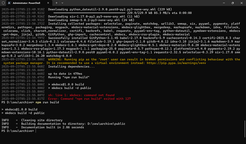Open a new tab with plus icon

coord(56,3)
